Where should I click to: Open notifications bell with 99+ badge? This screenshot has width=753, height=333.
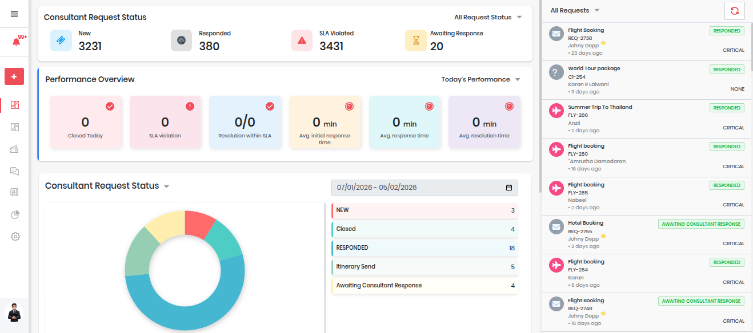pyautogui.click(x=16, y=42)
